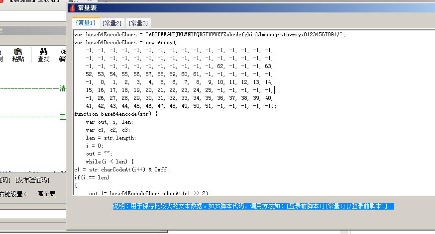Click the 常量表 window title icon
435x234 pixels.
(x=73, y=8)
